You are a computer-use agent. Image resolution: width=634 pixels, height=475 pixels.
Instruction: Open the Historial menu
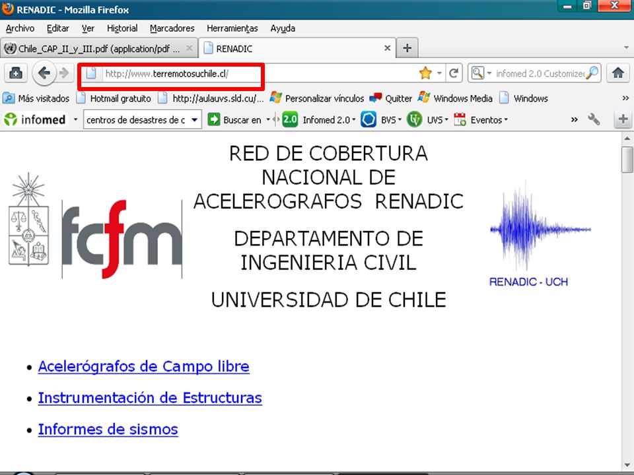click(122, 28)
